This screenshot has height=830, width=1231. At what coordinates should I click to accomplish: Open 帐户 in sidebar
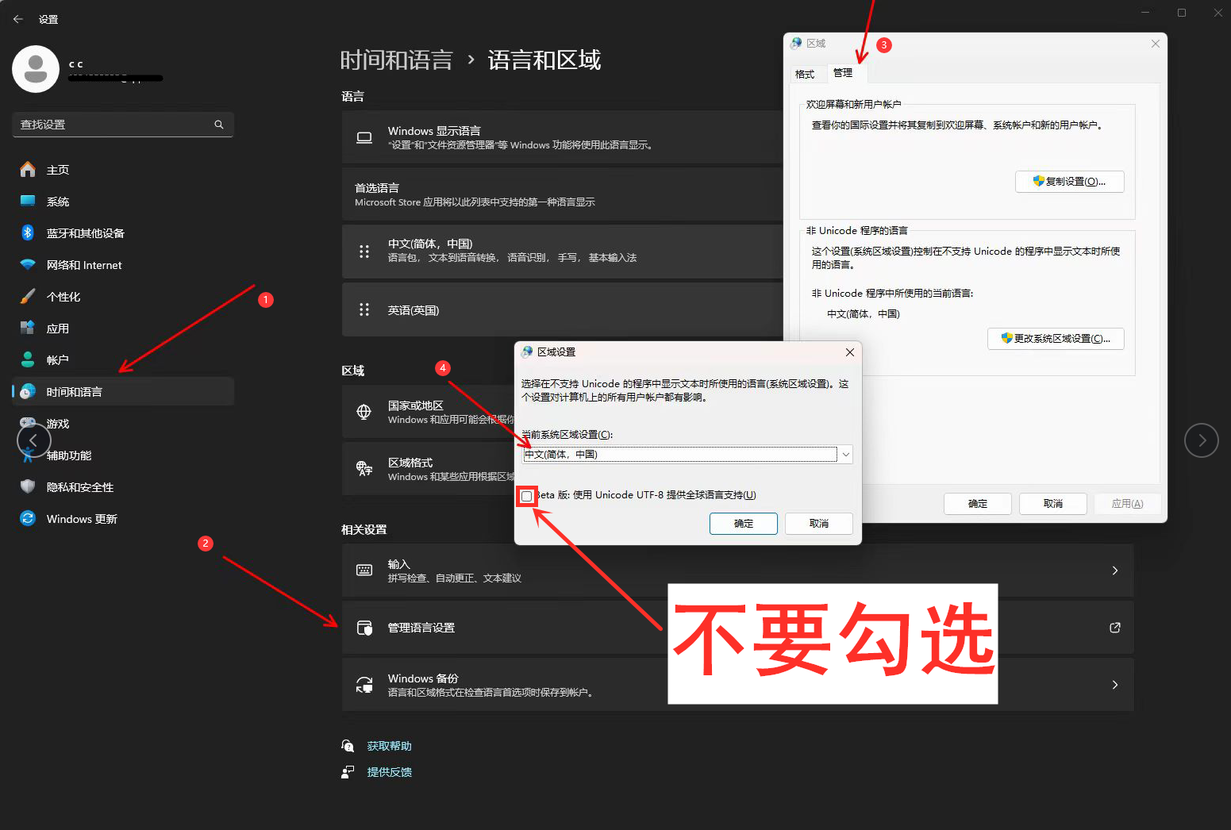123,360
